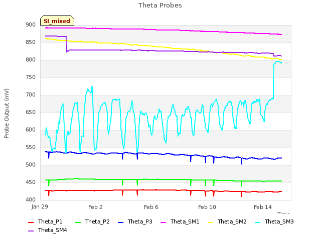Viewport: 321px width, 240px height.
Task: Click the Theta Probes chart title
Action: (160, 5)
